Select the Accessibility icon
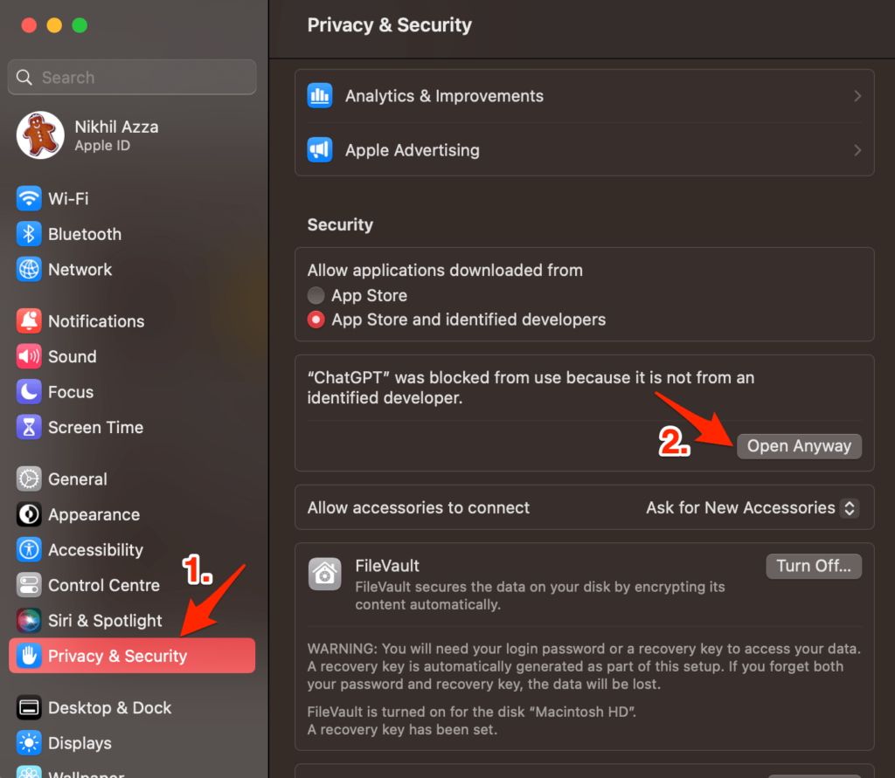This screenshot has height=778, width=895. pos(29,550)
